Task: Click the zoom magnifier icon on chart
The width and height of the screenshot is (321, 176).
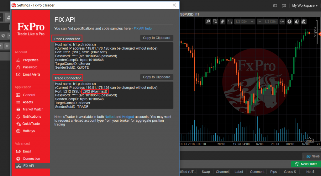Action: (x=208, y=22)
